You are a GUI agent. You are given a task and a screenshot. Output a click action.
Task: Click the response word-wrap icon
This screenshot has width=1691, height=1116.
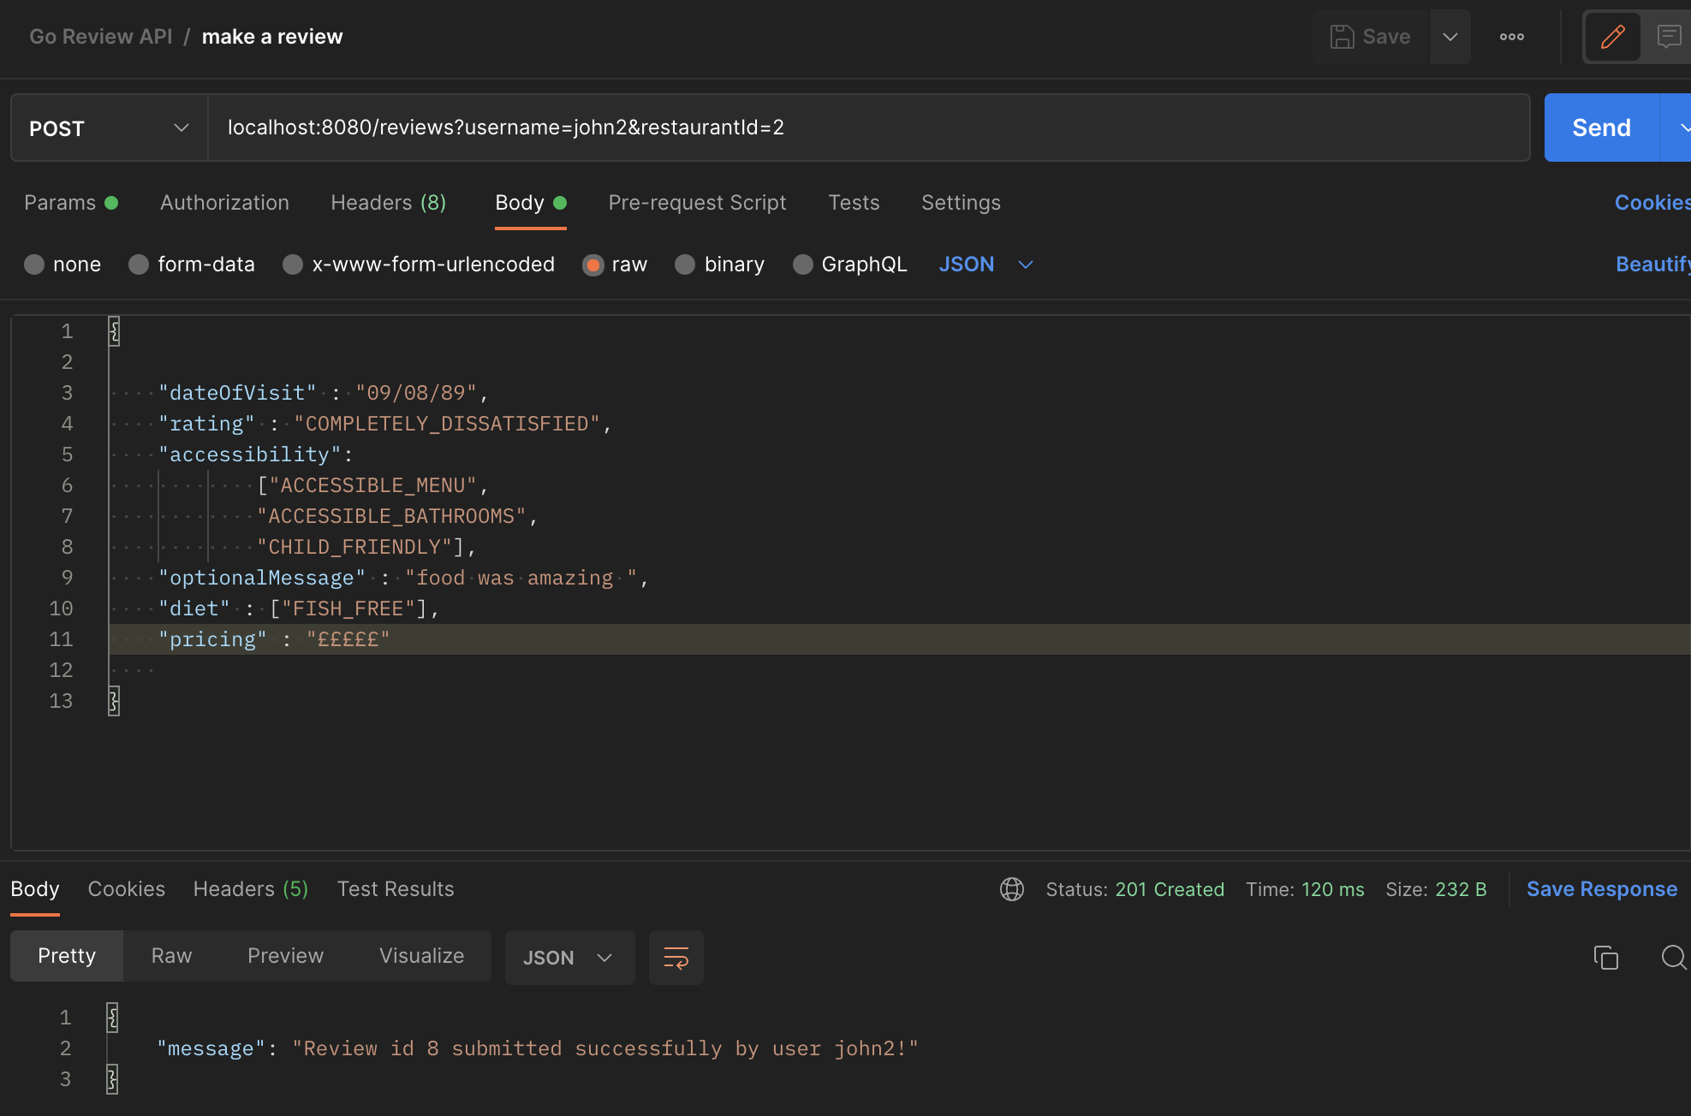click(676, 958)
